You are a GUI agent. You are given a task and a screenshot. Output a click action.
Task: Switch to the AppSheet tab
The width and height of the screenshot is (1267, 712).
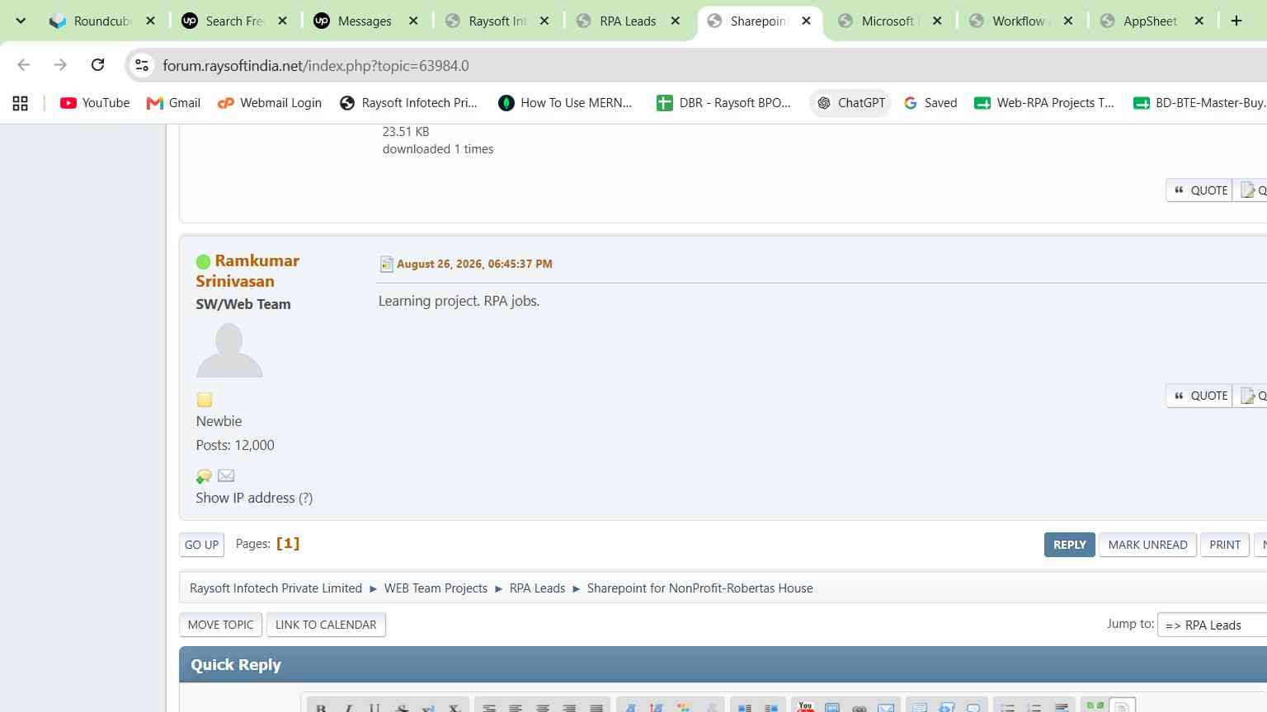(x=1150, y=21)
